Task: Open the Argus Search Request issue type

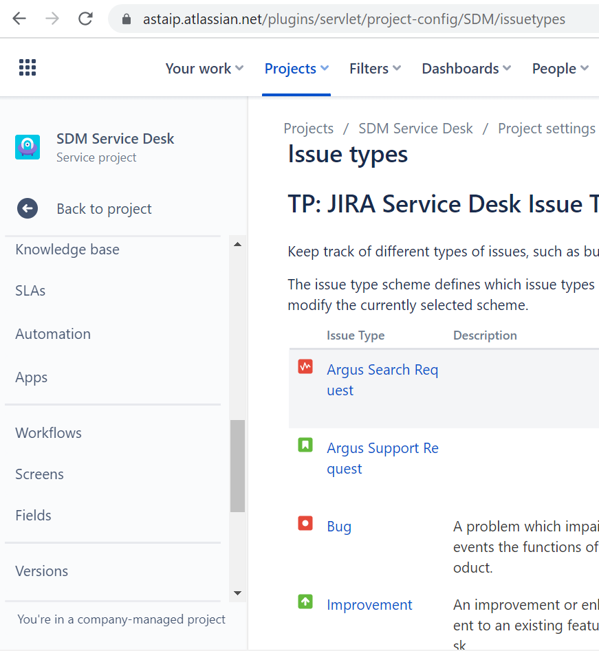Action: click(382, 380)
